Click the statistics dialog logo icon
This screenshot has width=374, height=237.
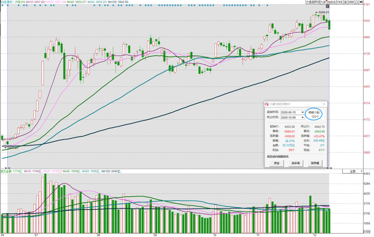(x=267, y=104)
